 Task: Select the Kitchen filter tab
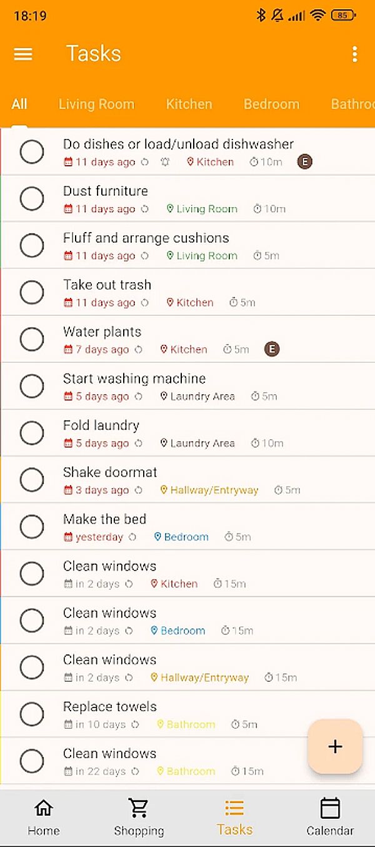pyautogui.click(x=189, y=104)
